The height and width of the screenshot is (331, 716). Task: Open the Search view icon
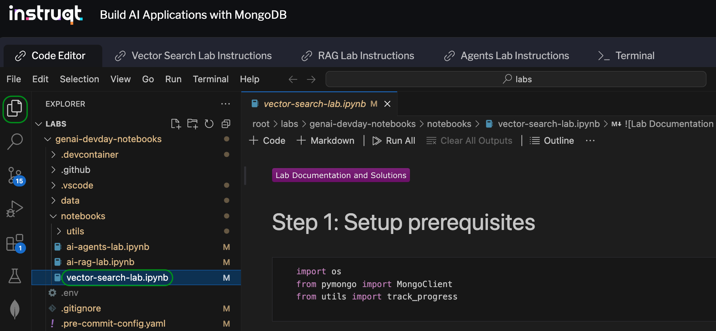(x=15, y=141)
